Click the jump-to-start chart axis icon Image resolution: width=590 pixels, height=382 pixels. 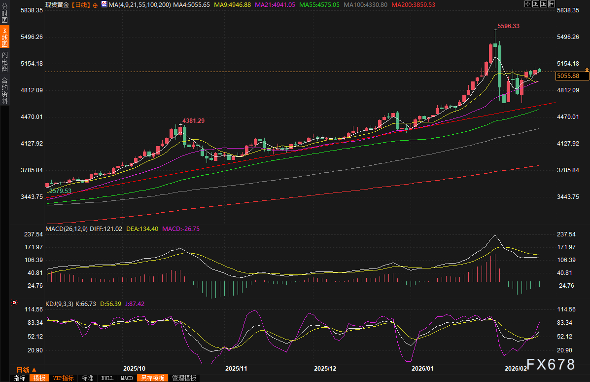click(x=536, y=4)
